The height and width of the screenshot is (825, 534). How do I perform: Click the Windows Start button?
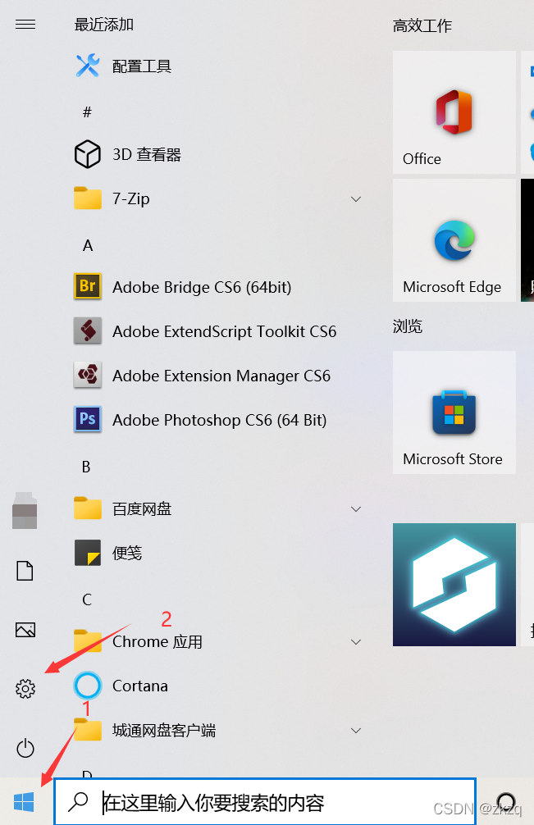pyautogui.click(x=25, y=801)
